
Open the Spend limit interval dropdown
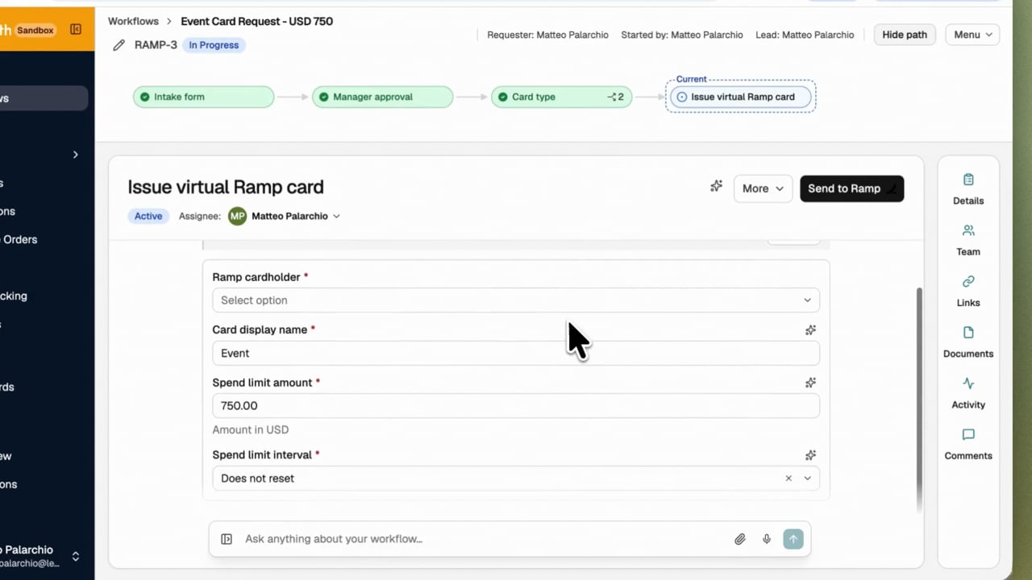(x=807, y=478)
